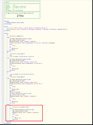Screen dimensions: 93x125
Task: Click the '{$Occupancy} changes to 0' condition
Action: tap(16, 36)
